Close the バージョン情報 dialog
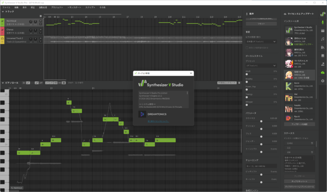Viewport: 327px width, 192px height. [191, 74]
